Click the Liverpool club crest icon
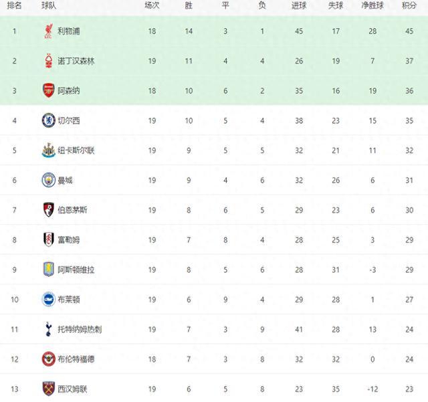The image size is (428, 402). 49,31
